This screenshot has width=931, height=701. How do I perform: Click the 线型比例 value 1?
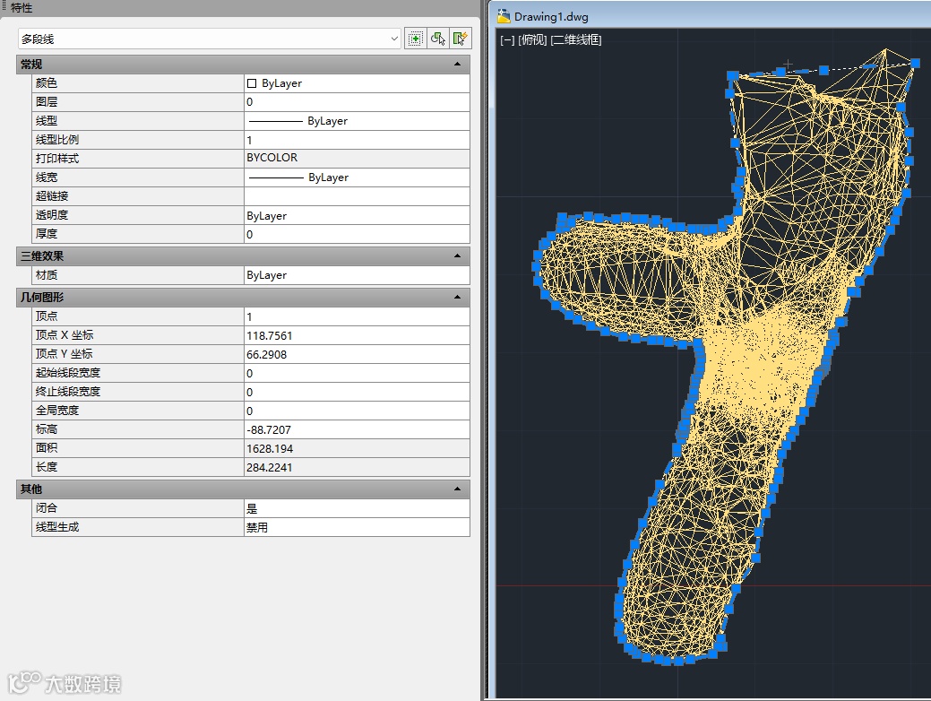coord(357,140)
